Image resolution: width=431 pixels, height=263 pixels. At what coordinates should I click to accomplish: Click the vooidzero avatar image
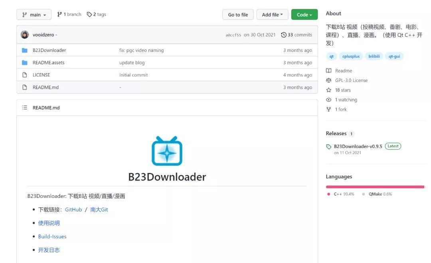[25, 35]
